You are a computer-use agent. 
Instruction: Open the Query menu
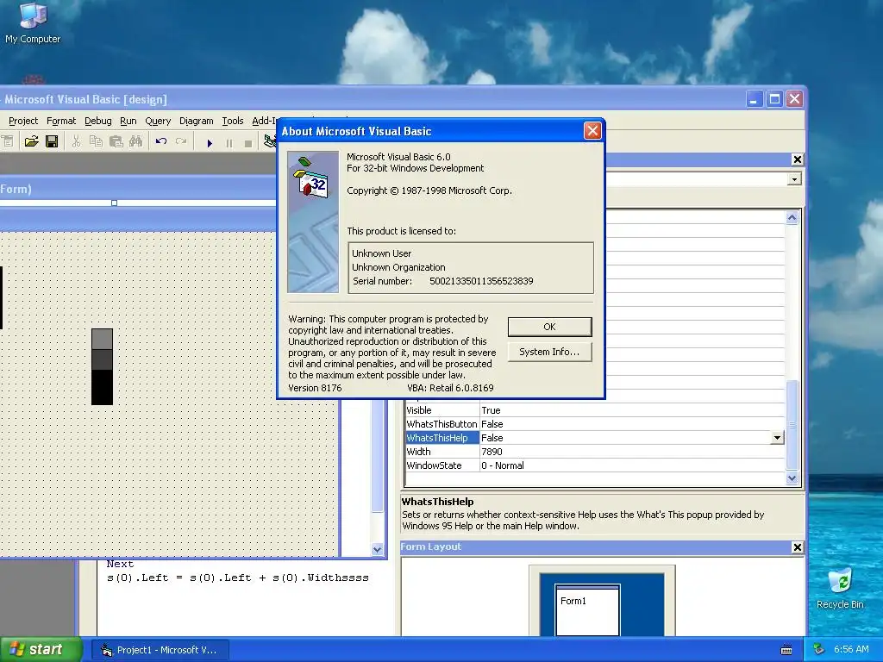(x=158, y=121)
